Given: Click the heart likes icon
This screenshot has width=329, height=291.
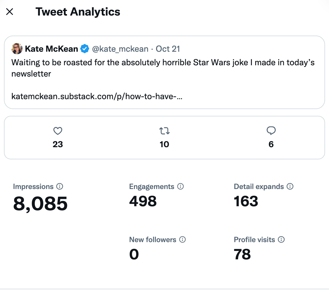Looking at the screenshot, I should (x=58, y=131).
